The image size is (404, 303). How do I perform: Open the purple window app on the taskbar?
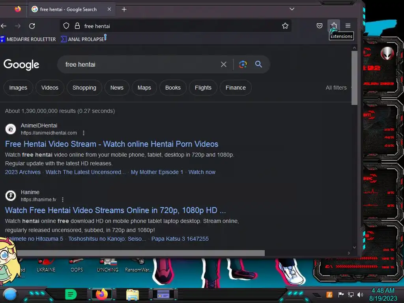pyautogui.click(x=163, y=294)
